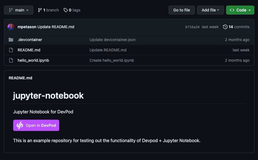The image size is (258, 160).
Task: Click the code brackets icon in Code button
Action: 232,10
